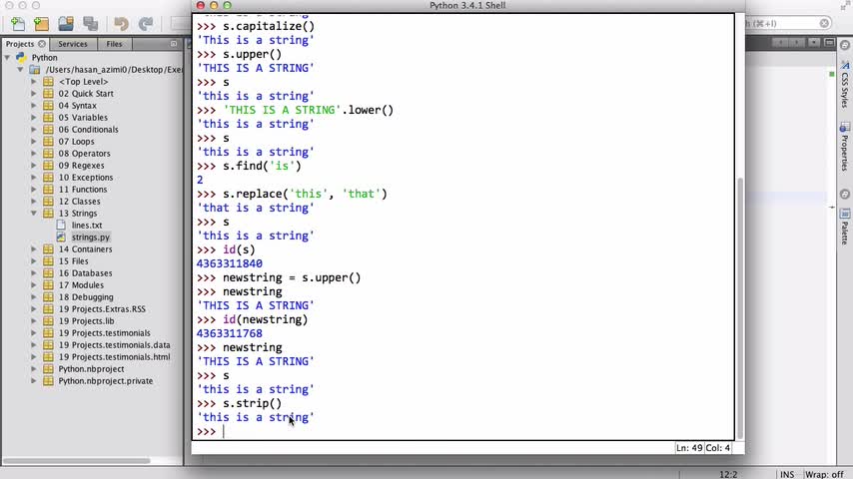This screenshot has width=853, height=479.
Task: Select the 15 Files tree item
Action: [x=74, y=261]
